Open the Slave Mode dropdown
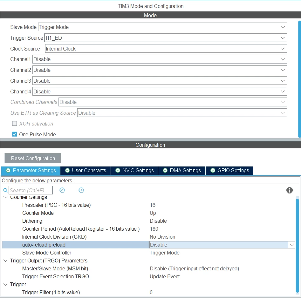 (x=162, y=27)
